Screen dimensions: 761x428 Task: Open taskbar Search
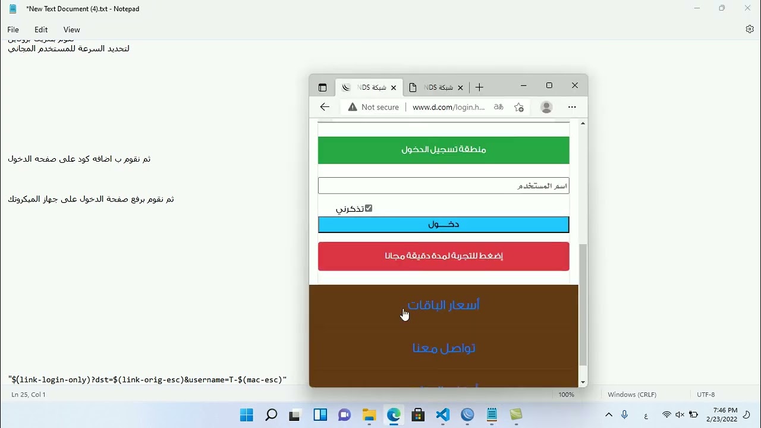(271, 415)
